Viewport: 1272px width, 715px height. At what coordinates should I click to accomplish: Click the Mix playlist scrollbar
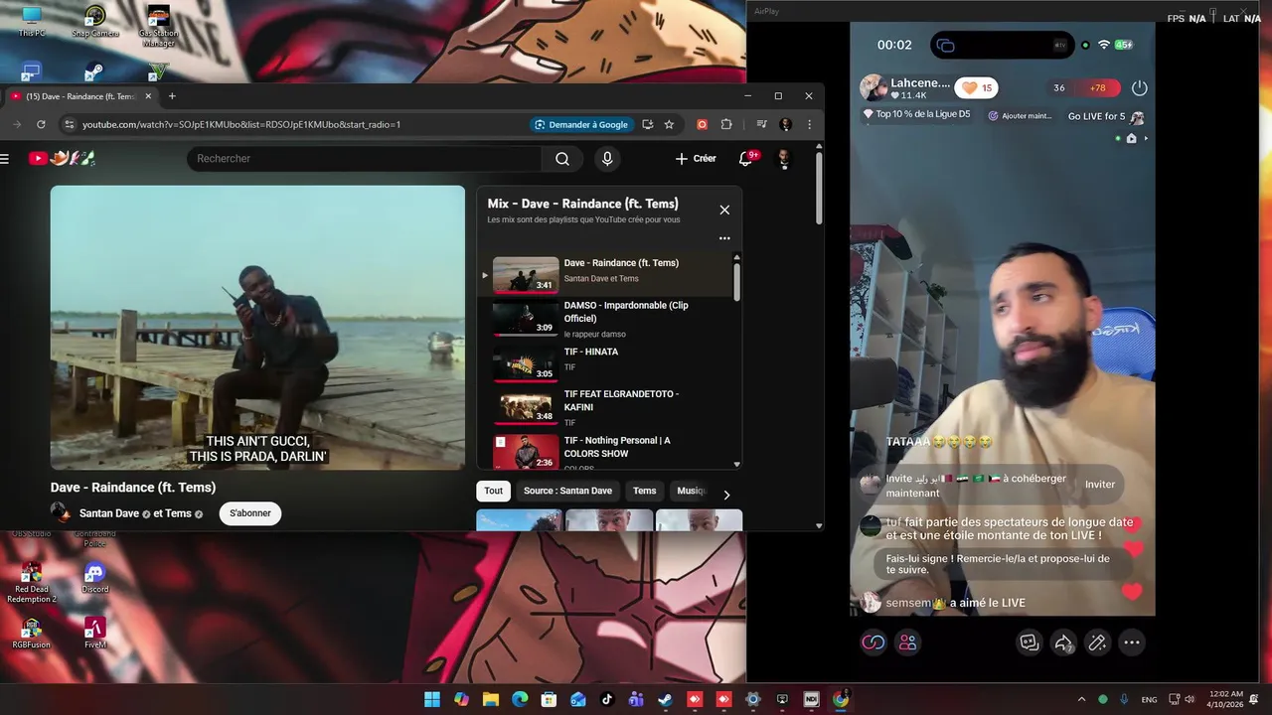pos(736,281)
